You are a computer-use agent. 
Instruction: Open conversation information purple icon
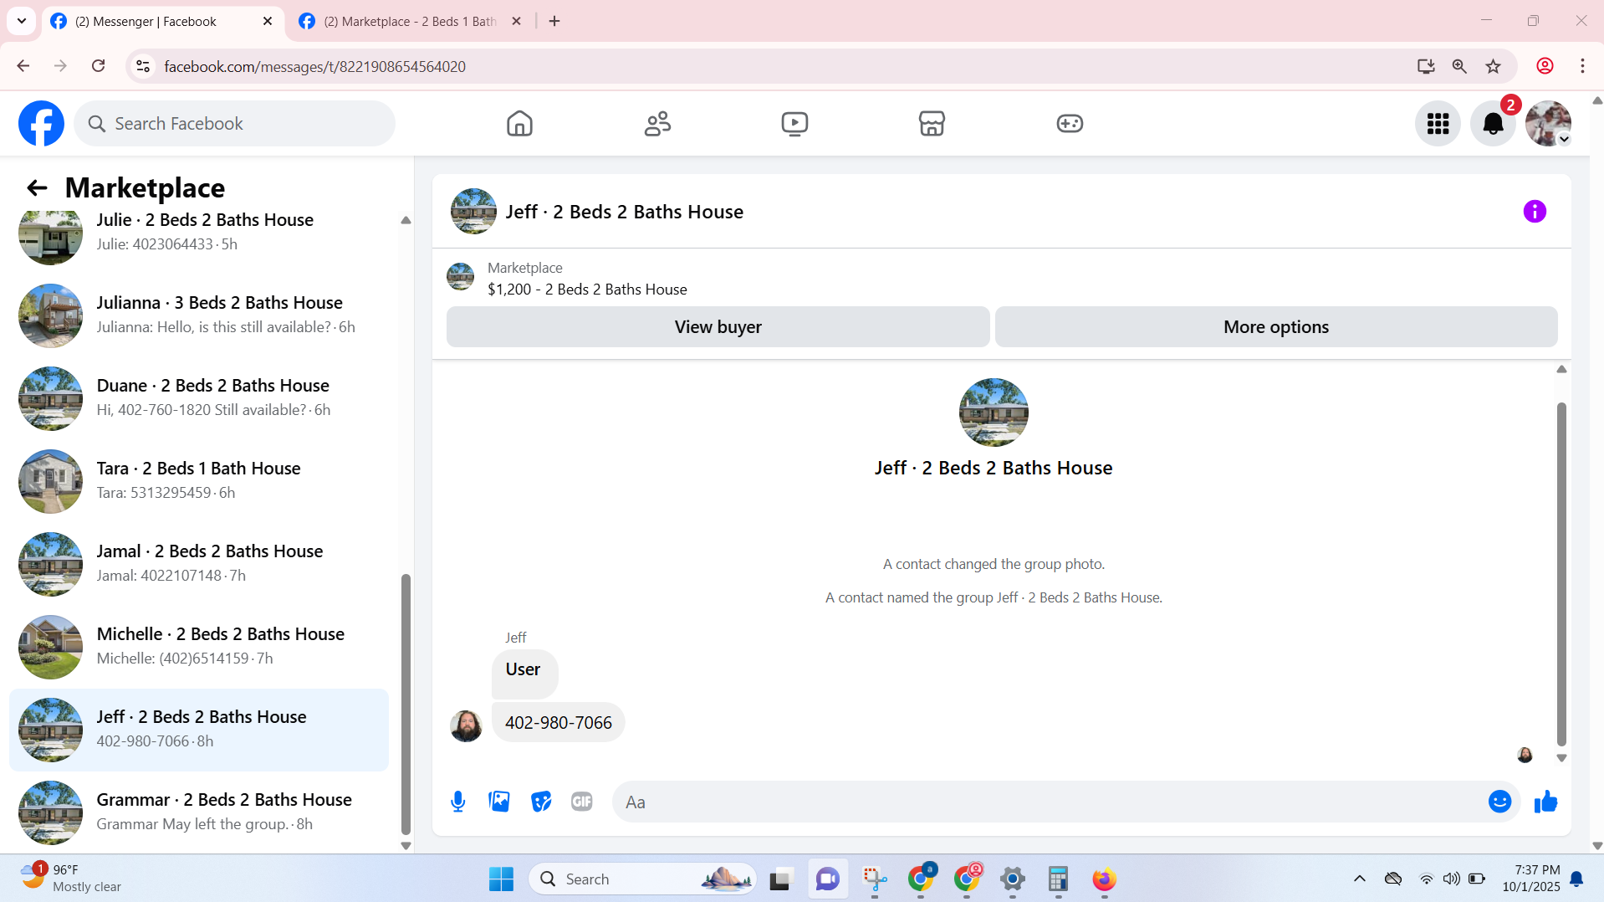pos(1535,212)
